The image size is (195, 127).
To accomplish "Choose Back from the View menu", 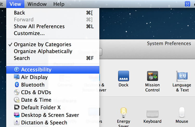I will 53,13.
